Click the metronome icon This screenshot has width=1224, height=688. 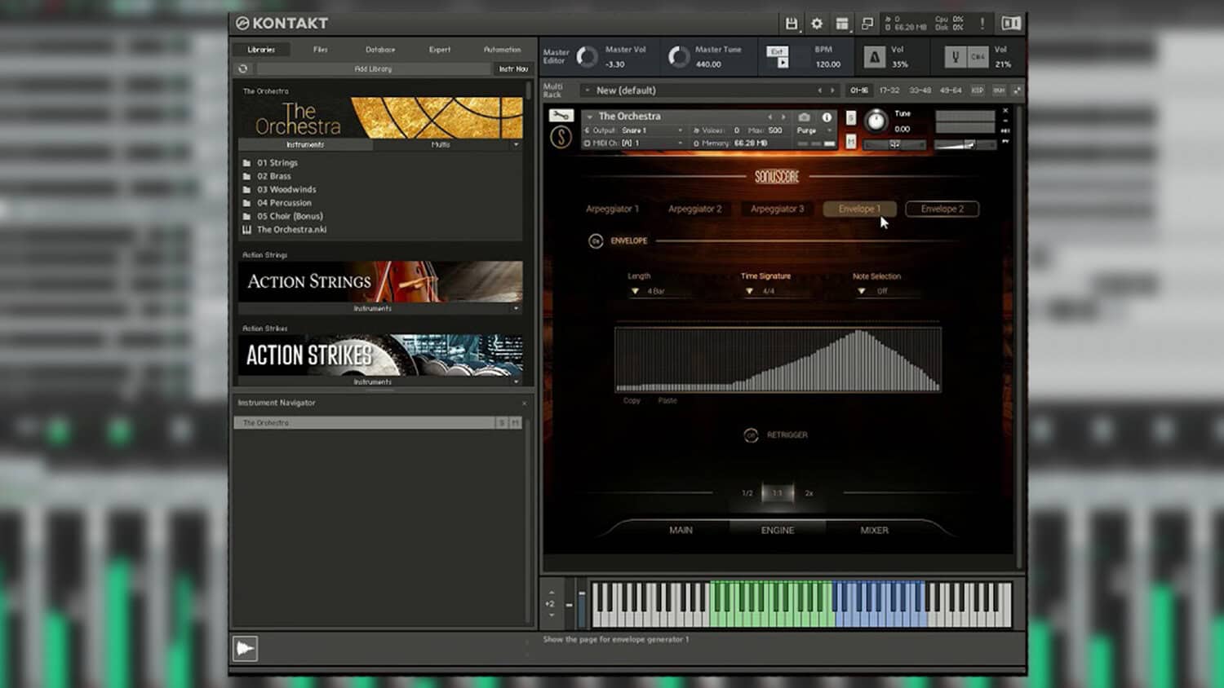[874, 57]
